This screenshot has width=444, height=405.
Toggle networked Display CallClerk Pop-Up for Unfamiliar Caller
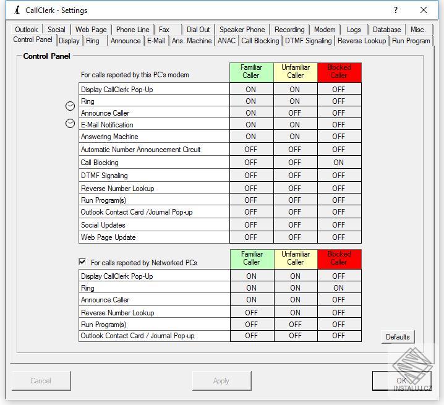coord(296,276)
